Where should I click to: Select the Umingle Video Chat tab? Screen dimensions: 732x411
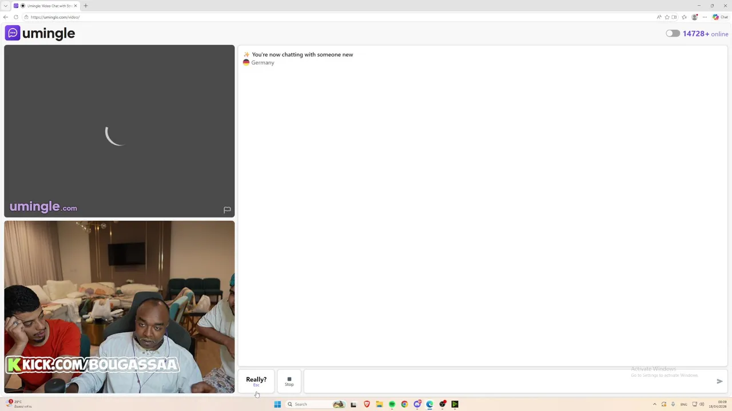45,6
